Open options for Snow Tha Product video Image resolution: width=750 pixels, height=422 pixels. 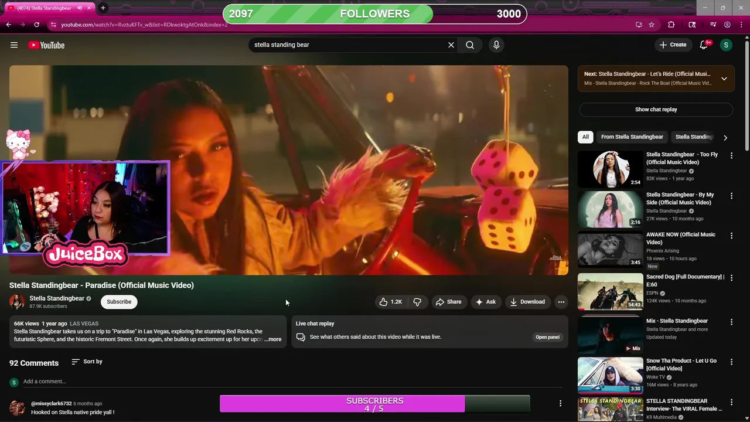731,362
